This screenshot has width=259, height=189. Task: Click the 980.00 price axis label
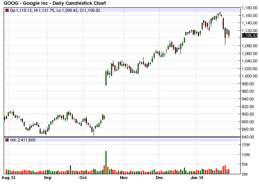pyautogui.click(x=248, y=84)
